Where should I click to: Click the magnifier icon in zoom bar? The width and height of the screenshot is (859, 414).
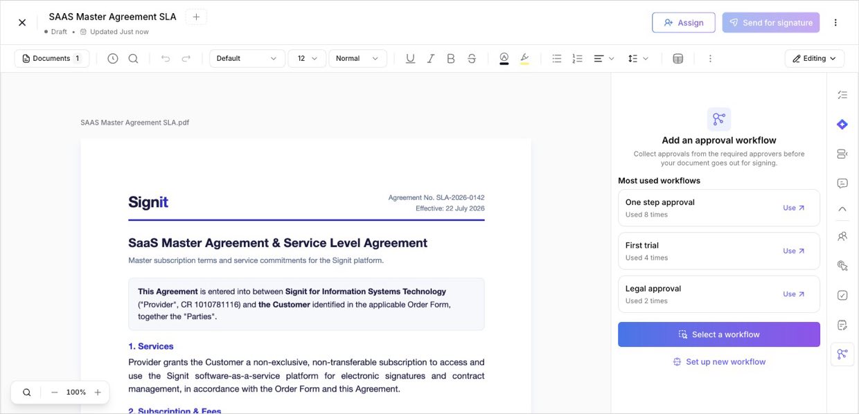[27, 393]
